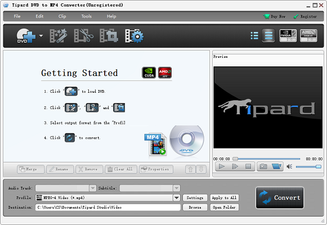Toggle NVIDIA CUDA acceleration button
The width and height of the screenshot is (327, 225).
click(x=288, y=36)
